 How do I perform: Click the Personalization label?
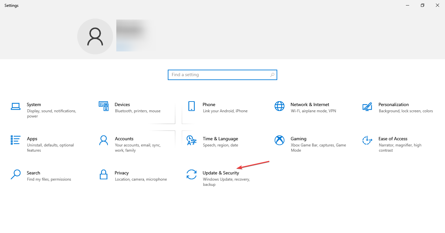coord(394,104)
